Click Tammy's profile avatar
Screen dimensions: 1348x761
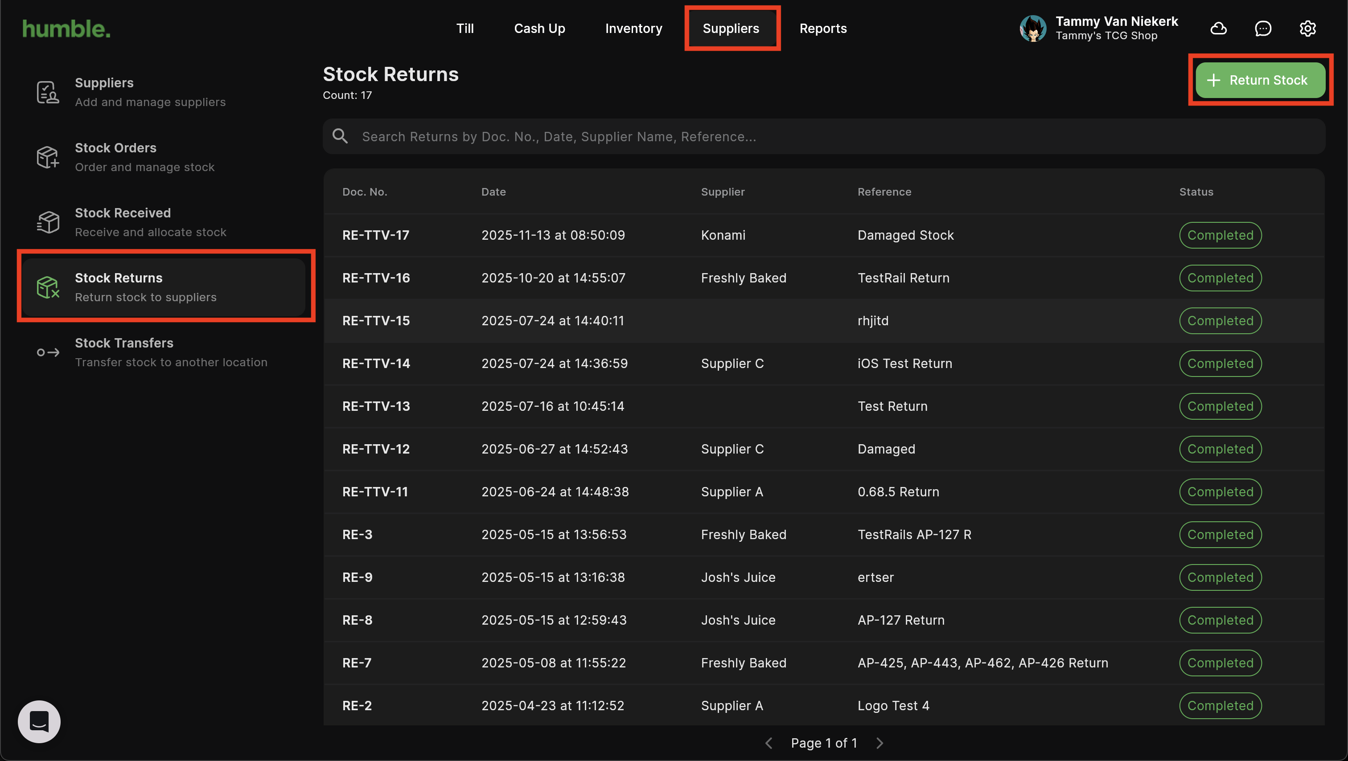click(1033, 28)
